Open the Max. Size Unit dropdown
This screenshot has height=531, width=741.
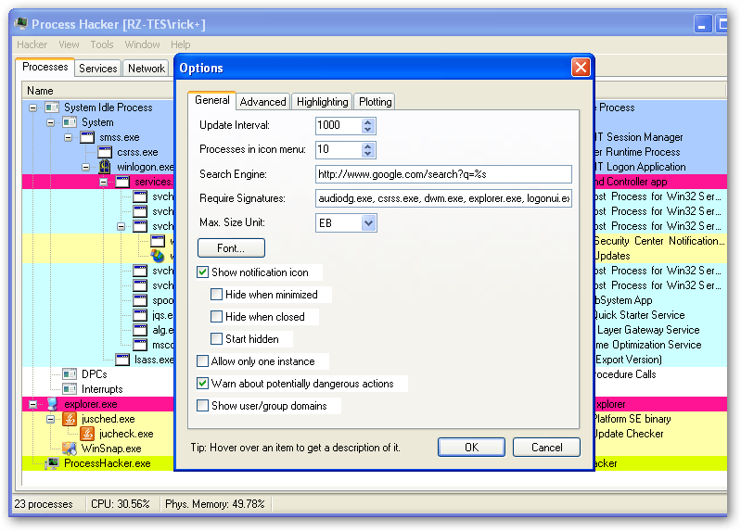368,223
